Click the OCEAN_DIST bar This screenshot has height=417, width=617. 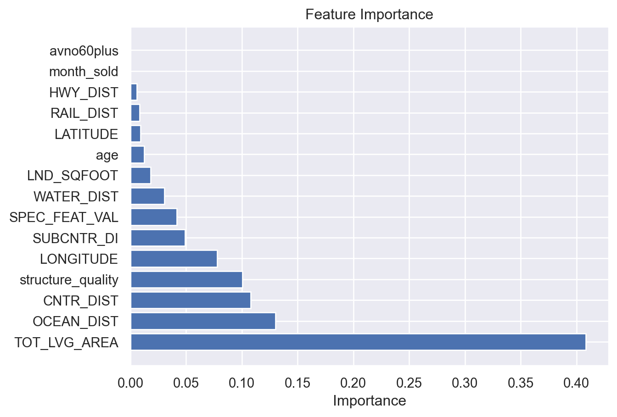(x=203, y=322)
